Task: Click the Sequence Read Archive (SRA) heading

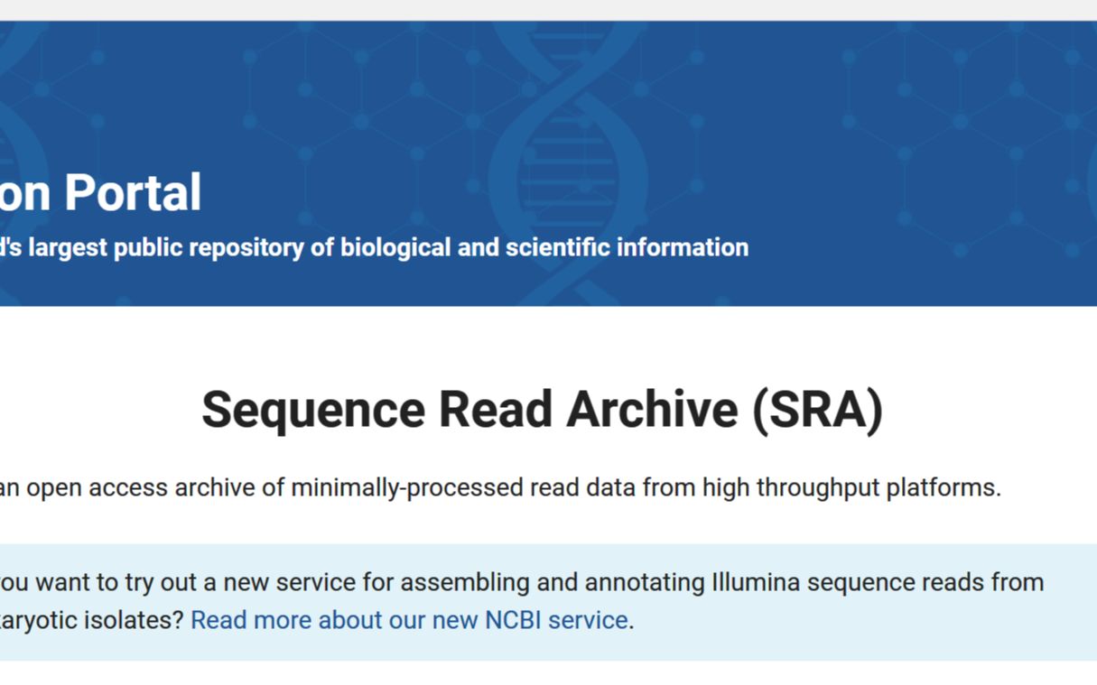Action: [542, 410]
